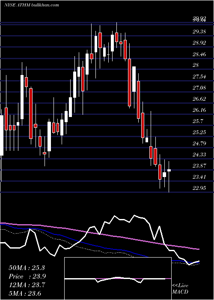Click the 23.87 price axis label

coord(199,166)
